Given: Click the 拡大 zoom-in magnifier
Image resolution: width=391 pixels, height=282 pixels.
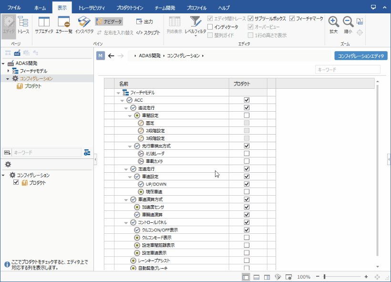Looking at the screenshot, I should (334, 25).
